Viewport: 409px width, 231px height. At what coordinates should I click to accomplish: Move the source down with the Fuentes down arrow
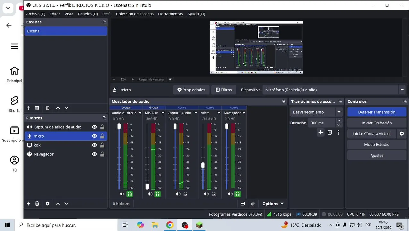pyautogui.click(x=66, y=204)
